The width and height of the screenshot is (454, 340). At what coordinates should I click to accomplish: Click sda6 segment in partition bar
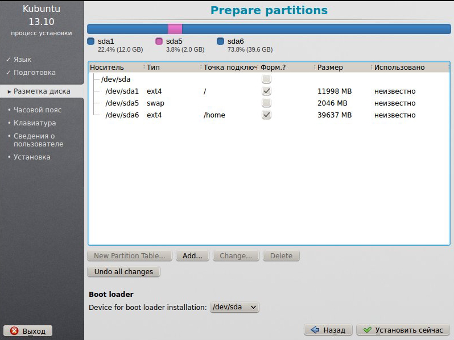click(316, 29)
